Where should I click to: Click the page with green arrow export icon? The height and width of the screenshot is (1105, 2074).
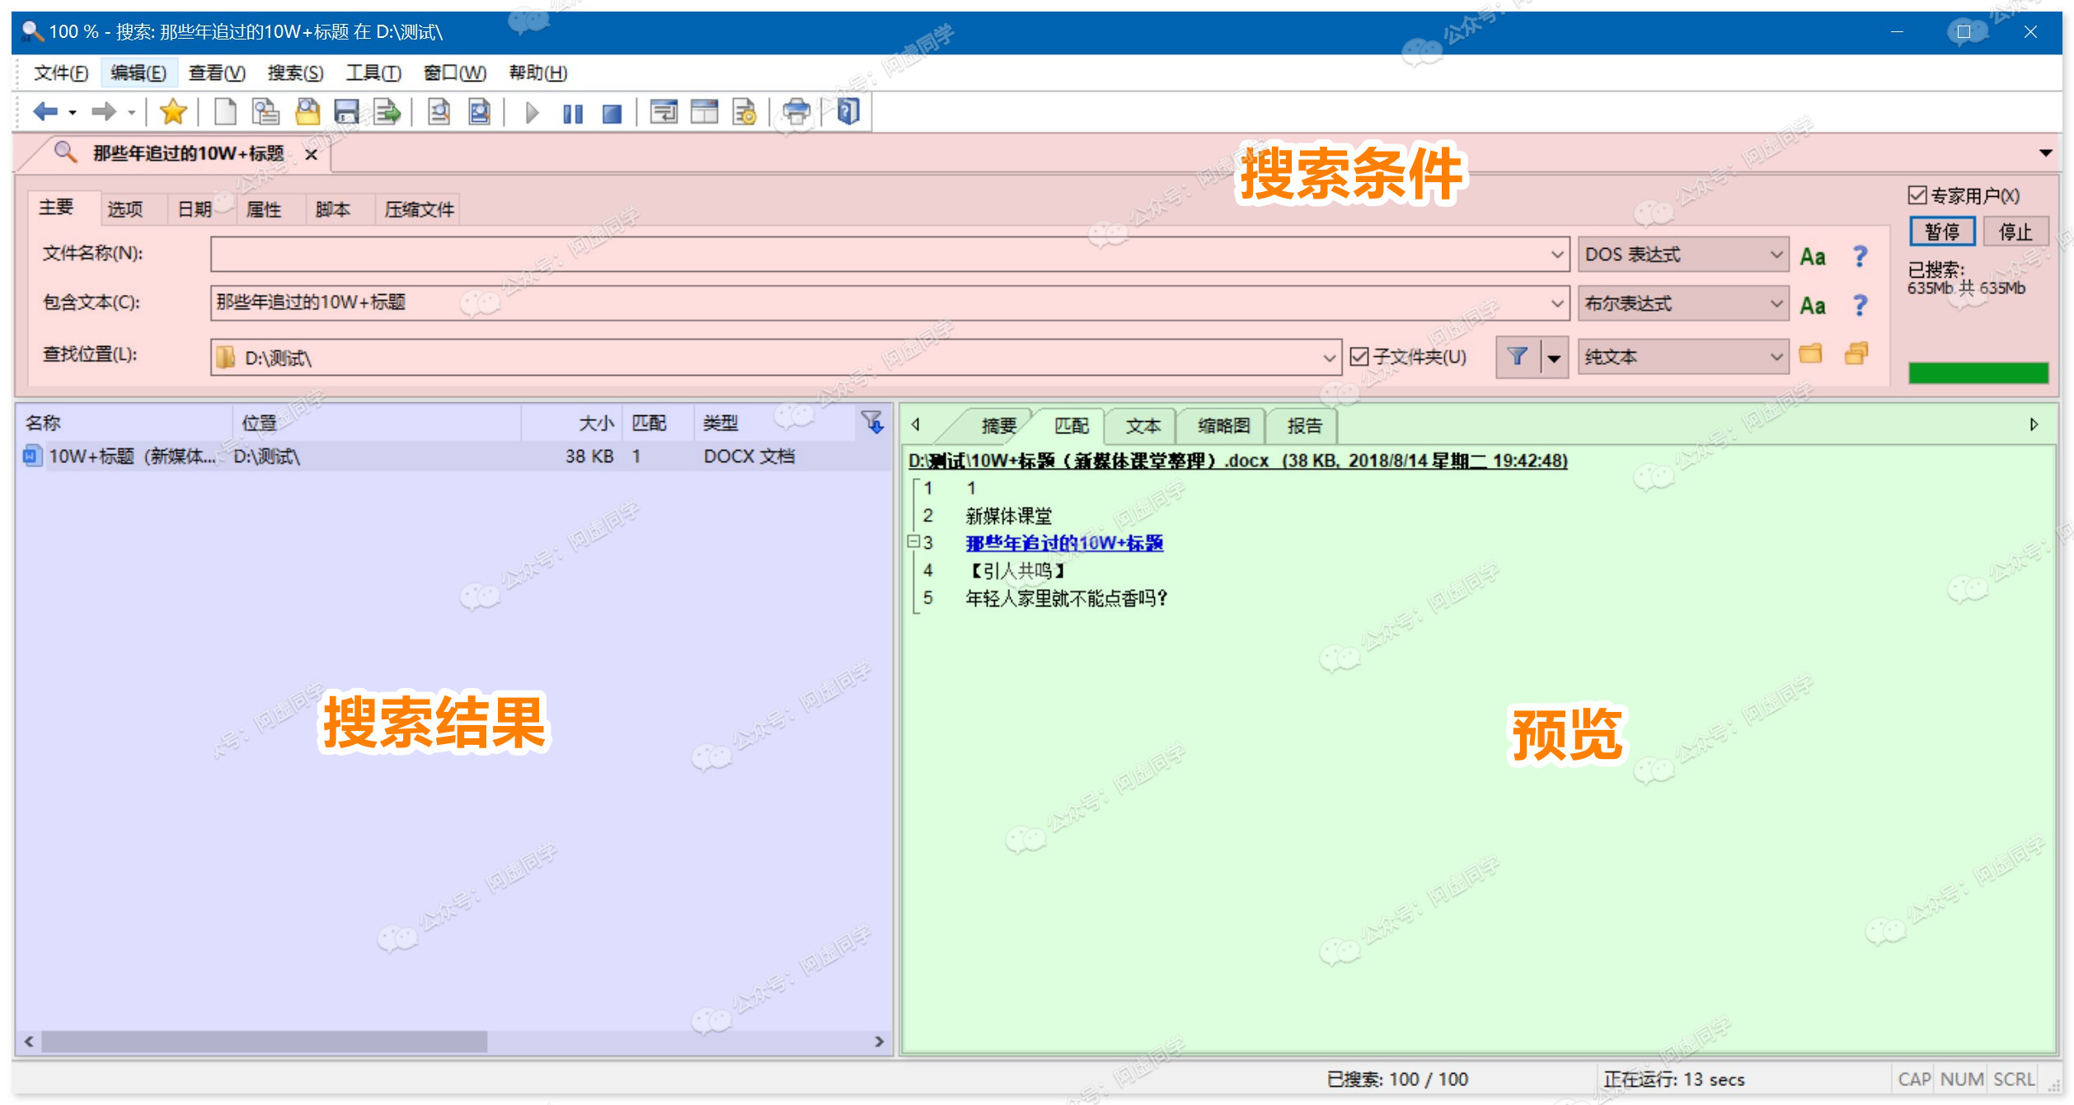pos(387,111)
